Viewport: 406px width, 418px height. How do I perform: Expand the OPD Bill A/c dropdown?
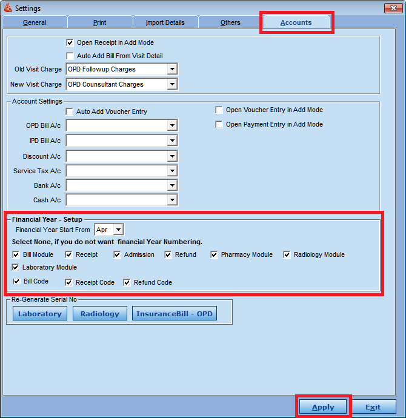(172, 126)
